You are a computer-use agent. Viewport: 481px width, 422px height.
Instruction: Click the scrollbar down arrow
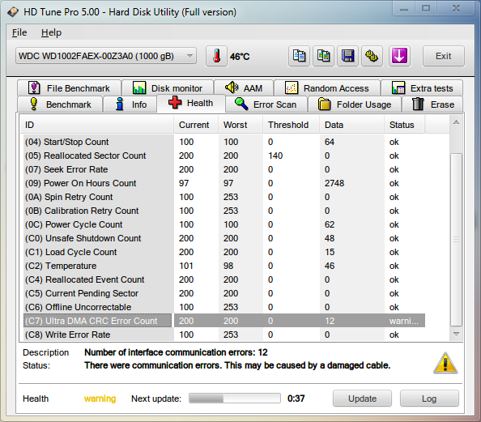[x=456, y=334]
